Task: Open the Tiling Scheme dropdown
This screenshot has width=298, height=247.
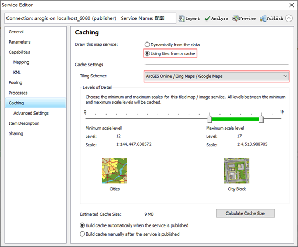Action: [216, 76]
